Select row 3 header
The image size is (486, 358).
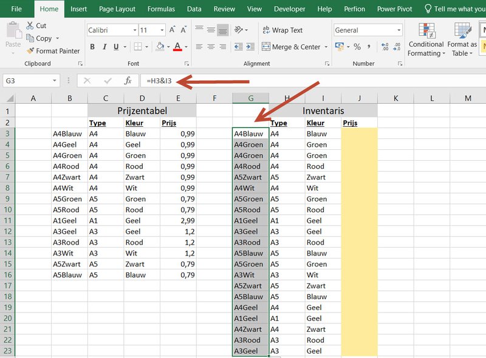click(7, 133)
